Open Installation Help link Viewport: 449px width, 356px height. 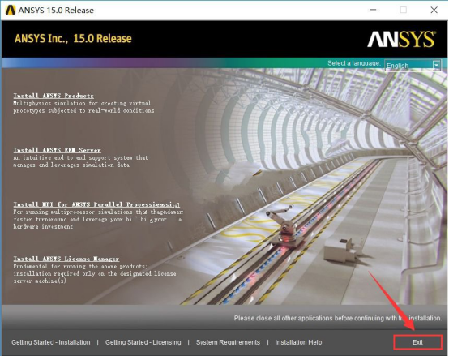(298, 342)
